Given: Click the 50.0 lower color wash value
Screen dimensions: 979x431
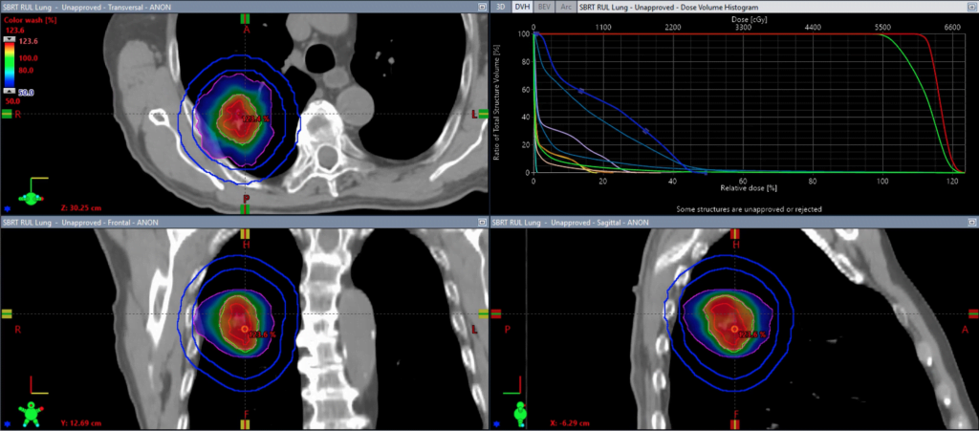Looking at the screenshot, I should 27,93.
